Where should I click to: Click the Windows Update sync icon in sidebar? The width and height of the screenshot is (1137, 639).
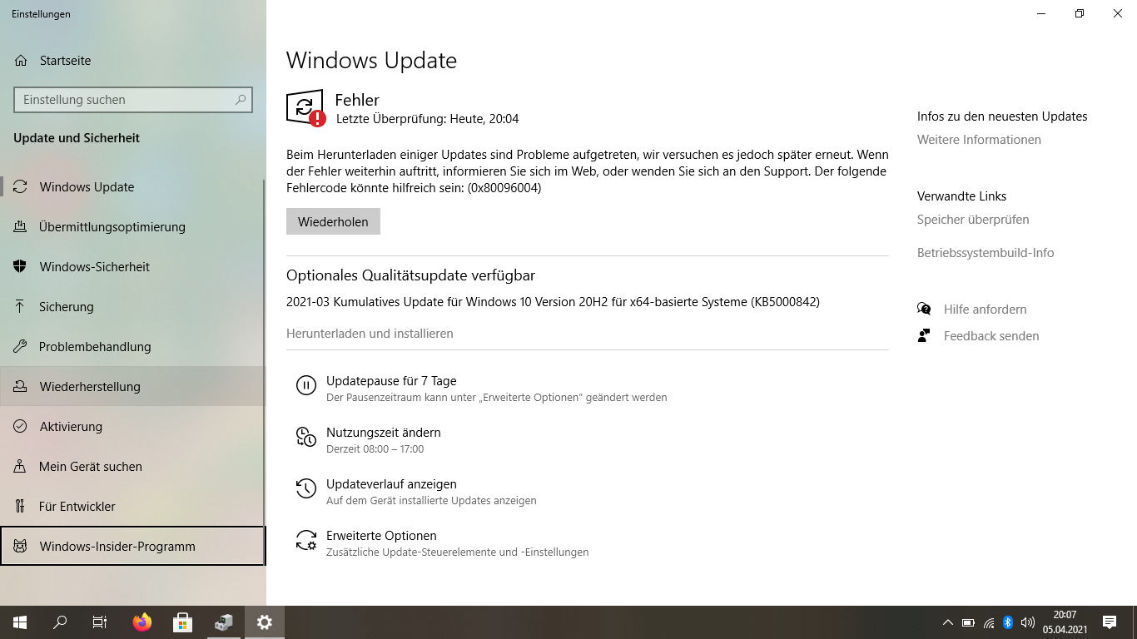click(x=21, y=187)
